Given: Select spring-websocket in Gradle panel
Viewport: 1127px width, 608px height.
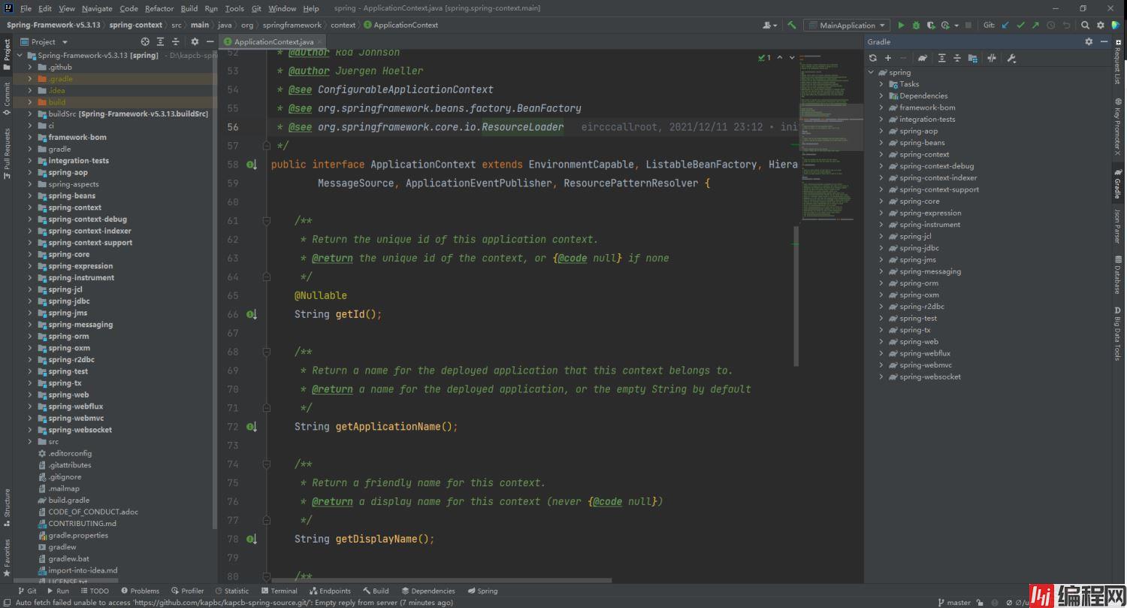Looking at the screenshot, I should coord(930,377).
